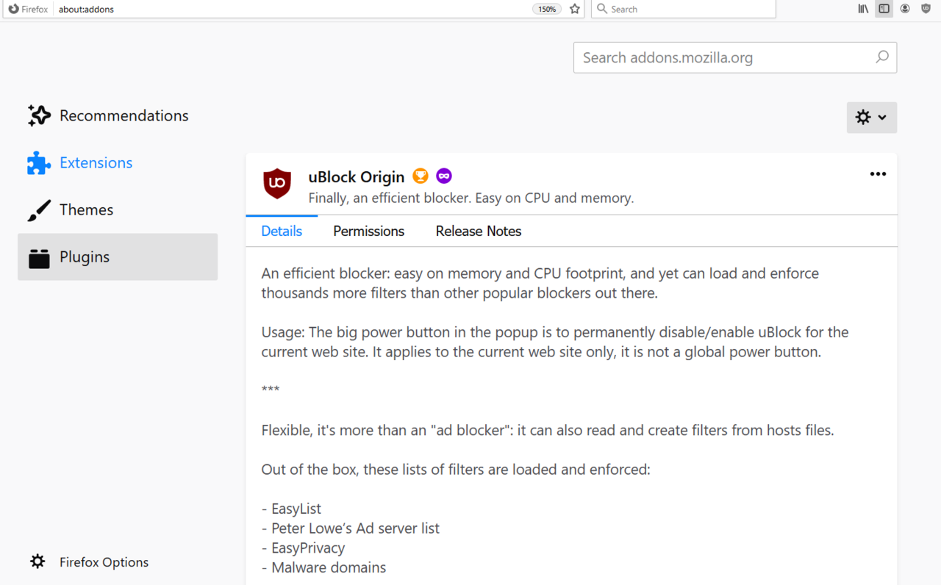Toggle the sidebar view icon
The width and height of the screenshot is (941, 585).
point(884,9)
